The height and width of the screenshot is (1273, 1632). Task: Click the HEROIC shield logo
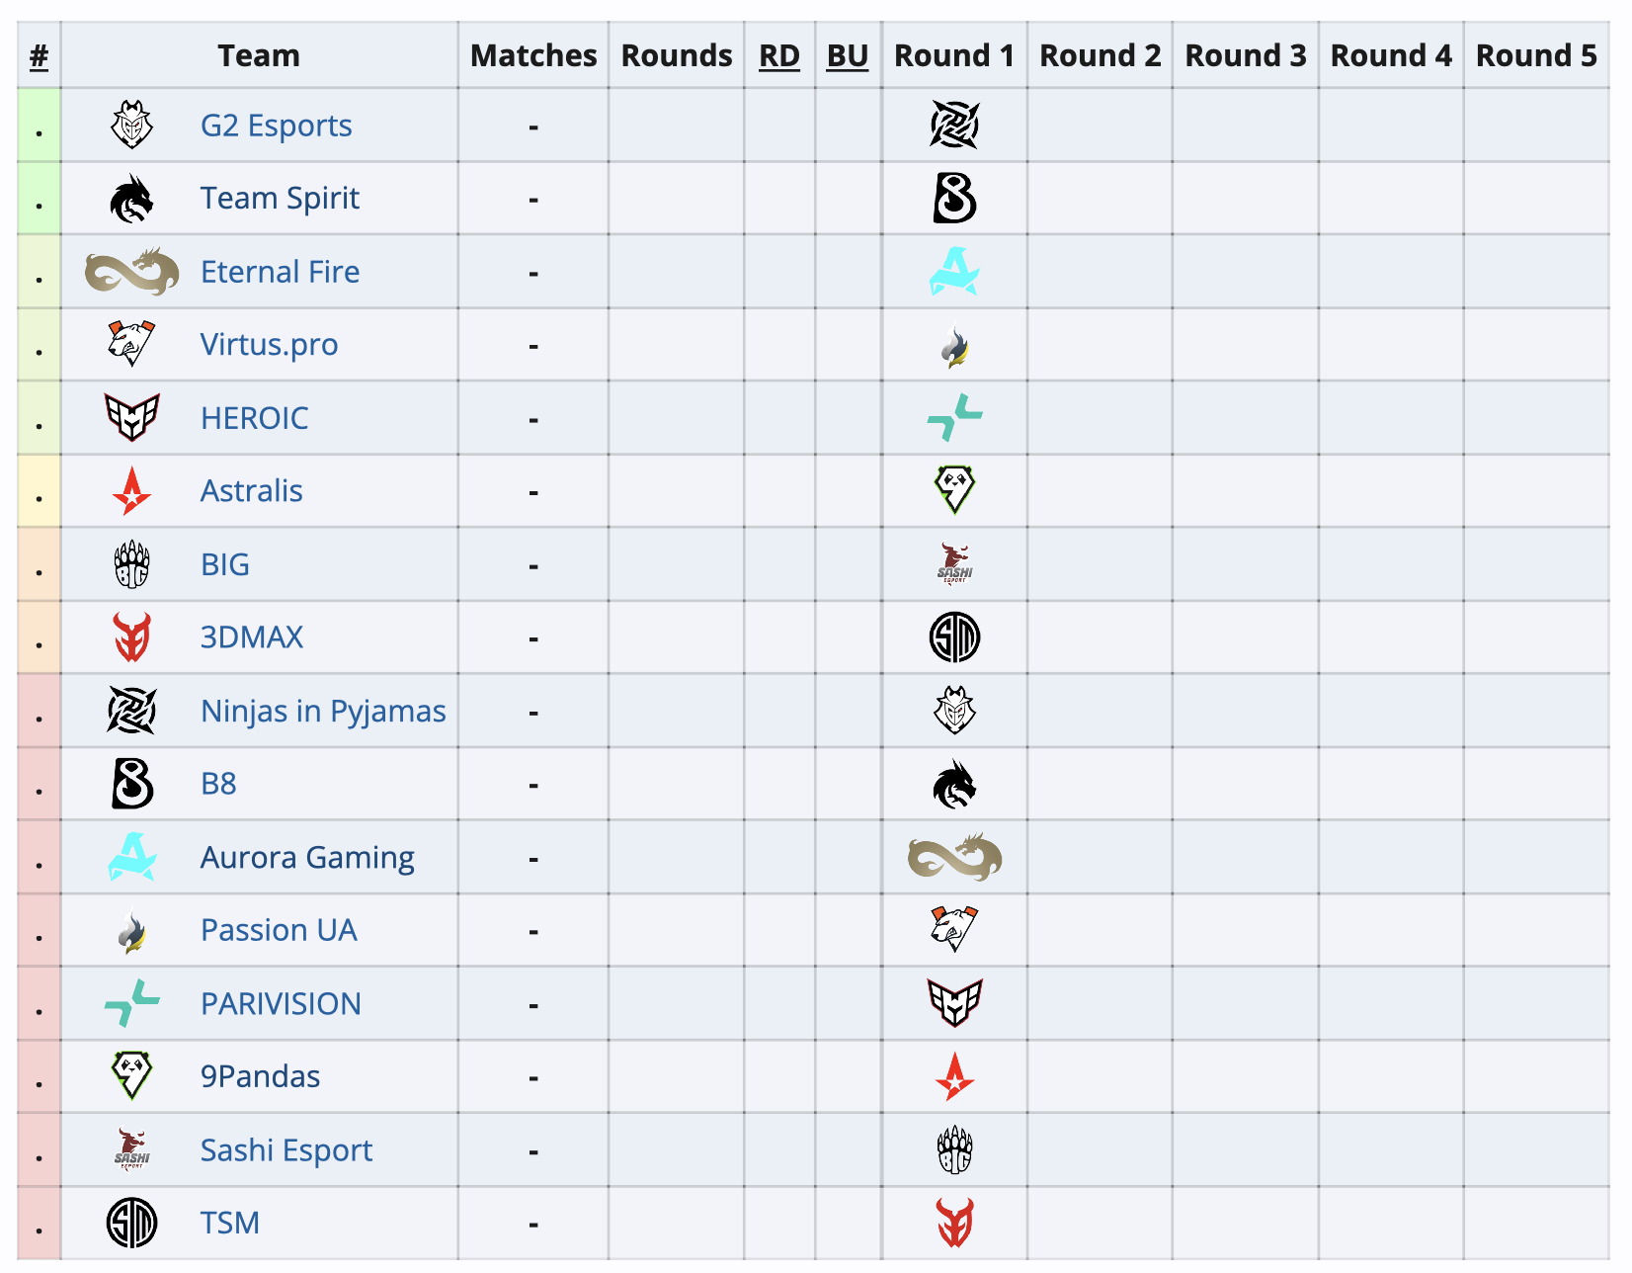pos(133,417)
